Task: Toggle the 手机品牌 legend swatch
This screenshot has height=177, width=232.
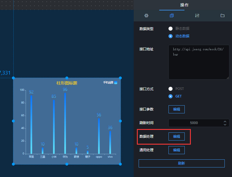Action: pyautogui.click(x=116, y=82)
